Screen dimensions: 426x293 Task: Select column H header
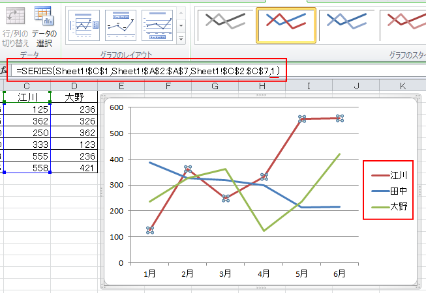[x=262, y=86]
